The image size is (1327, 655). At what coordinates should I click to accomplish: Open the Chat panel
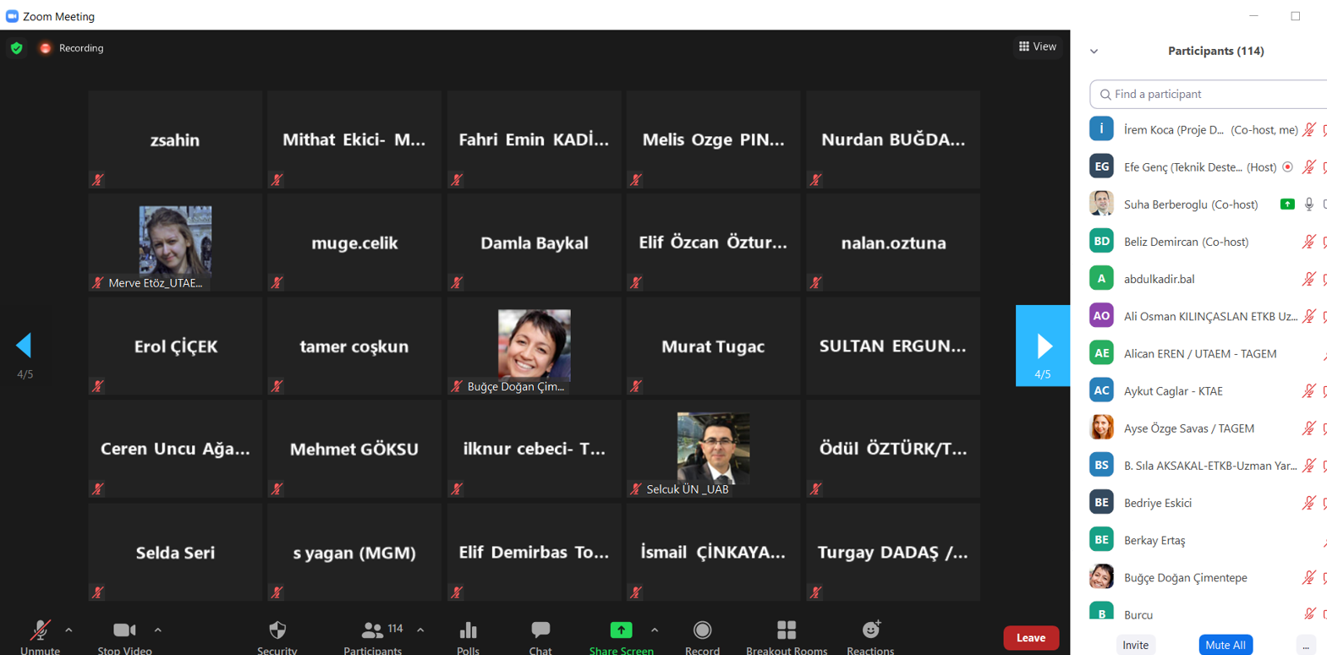(x=540, y=630)
